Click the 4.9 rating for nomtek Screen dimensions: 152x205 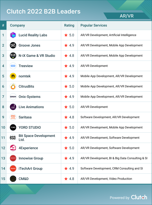[x=72, y=76]
